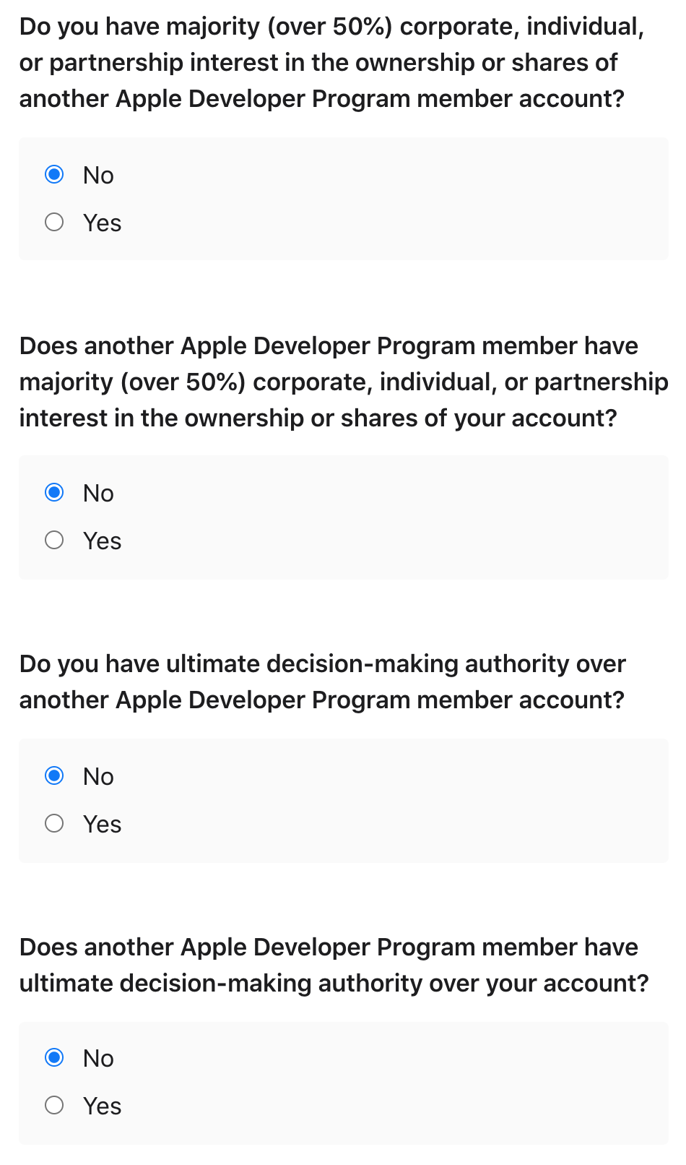Click the "Yes" label text under the first question
The image size is (686, 1165).
[102, 223]
